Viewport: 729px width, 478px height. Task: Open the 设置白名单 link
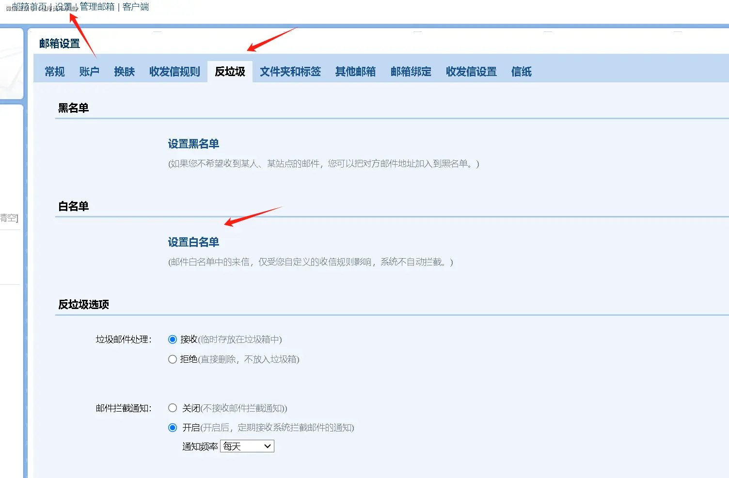click(x=193, y=242)
